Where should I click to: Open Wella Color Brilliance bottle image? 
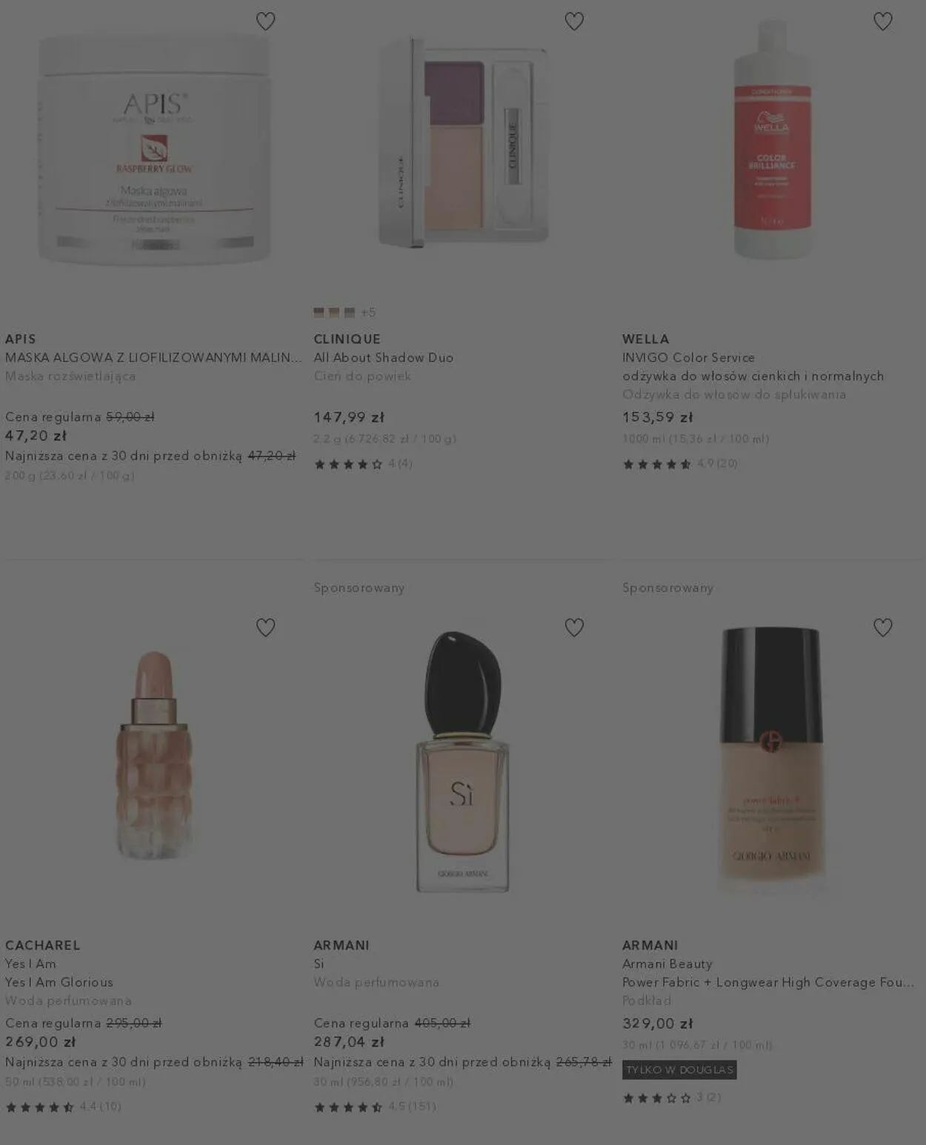772,139
